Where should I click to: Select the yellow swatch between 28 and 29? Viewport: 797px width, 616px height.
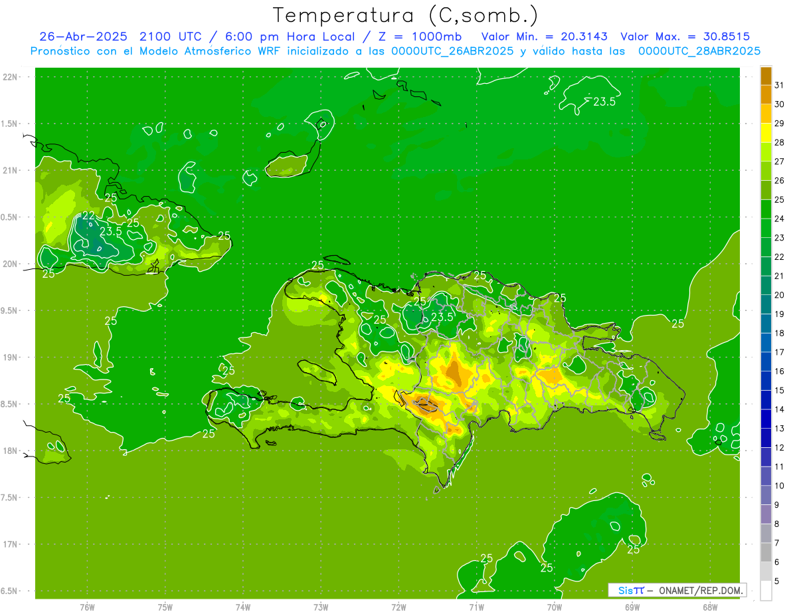point(766,133)
